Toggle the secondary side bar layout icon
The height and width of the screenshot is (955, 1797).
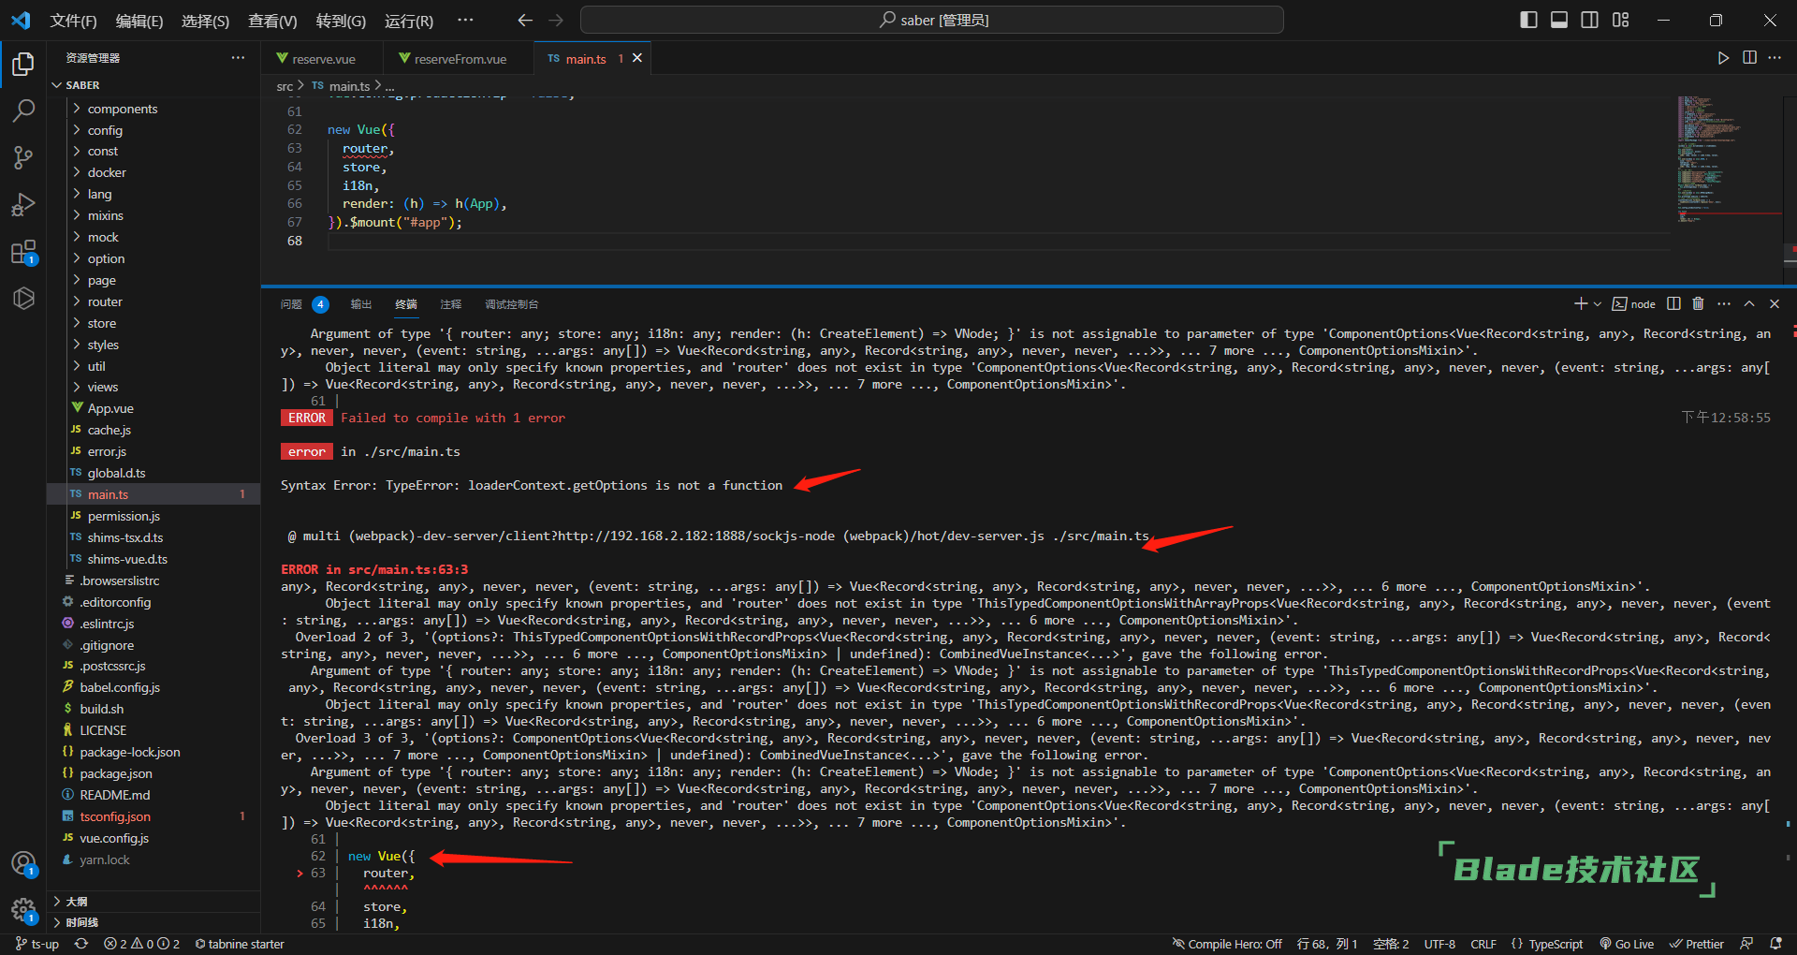(x=1589, y=20)
